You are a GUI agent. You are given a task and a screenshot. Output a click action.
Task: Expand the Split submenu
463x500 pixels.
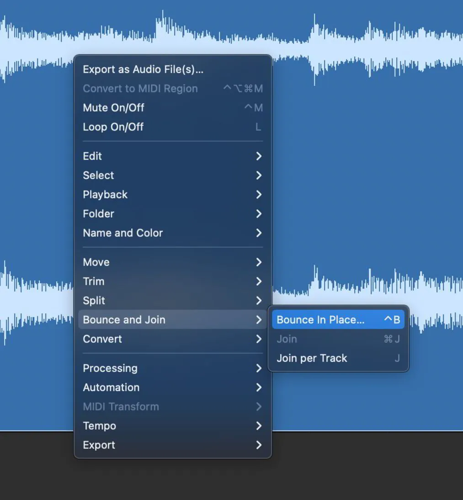pyautogui.click(x=93, y=300)
